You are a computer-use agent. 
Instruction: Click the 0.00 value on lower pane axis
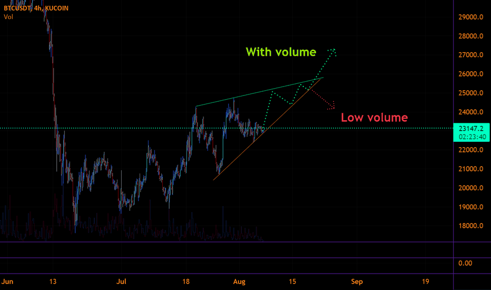[465, 263]
